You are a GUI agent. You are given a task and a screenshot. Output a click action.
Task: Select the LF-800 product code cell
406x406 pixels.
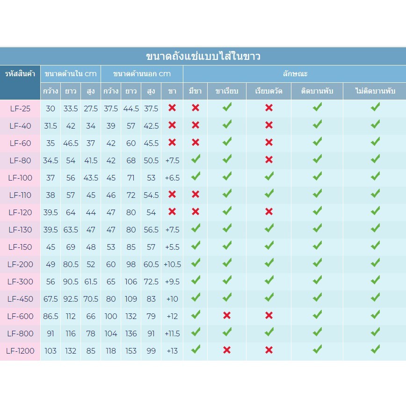[20, 333]
